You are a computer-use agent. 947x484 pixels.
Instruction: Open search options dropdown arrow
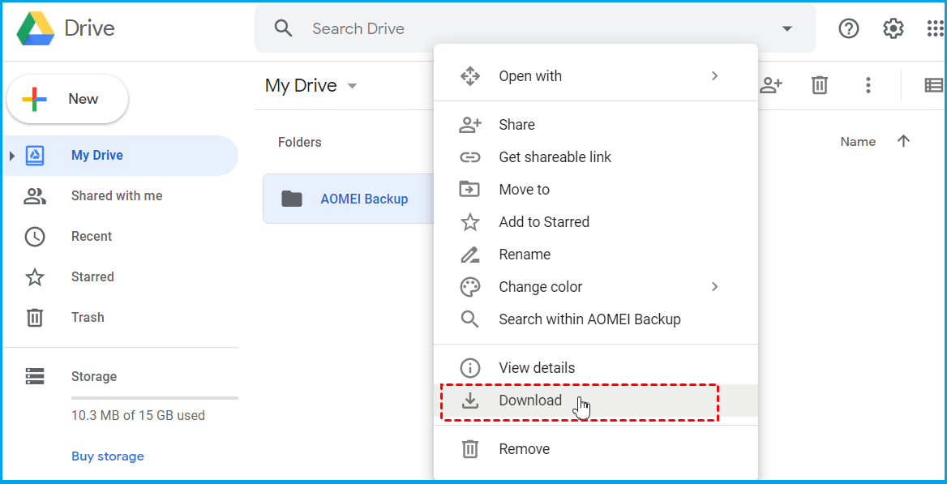(x=786, y=28)
